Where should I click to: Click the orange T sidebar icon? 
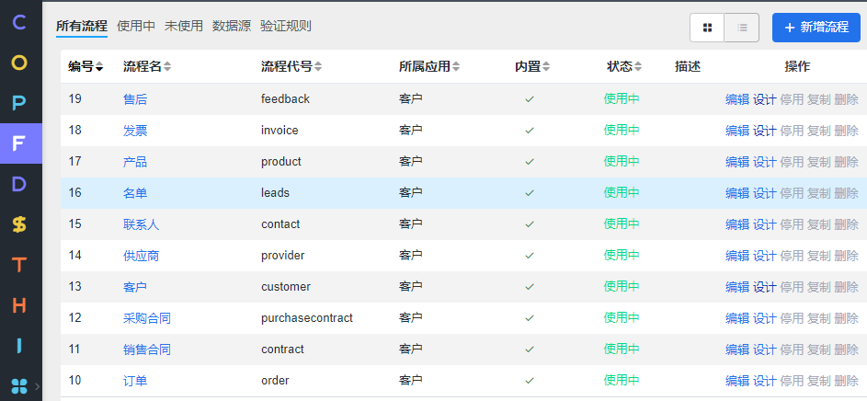point(19,265)
